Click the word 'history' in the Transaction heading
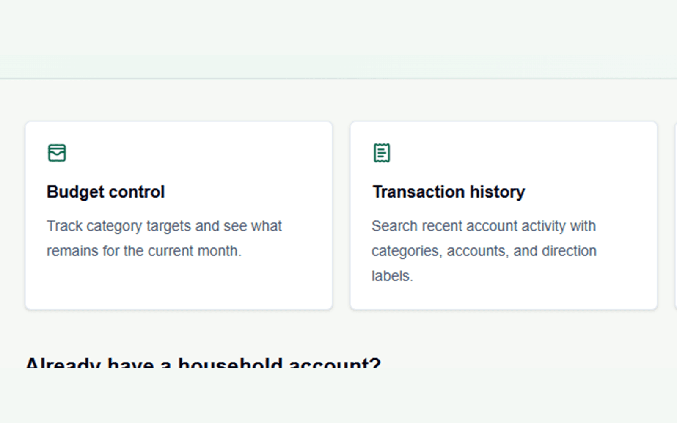This screenshot has width=677, height=423. (497, 192)
